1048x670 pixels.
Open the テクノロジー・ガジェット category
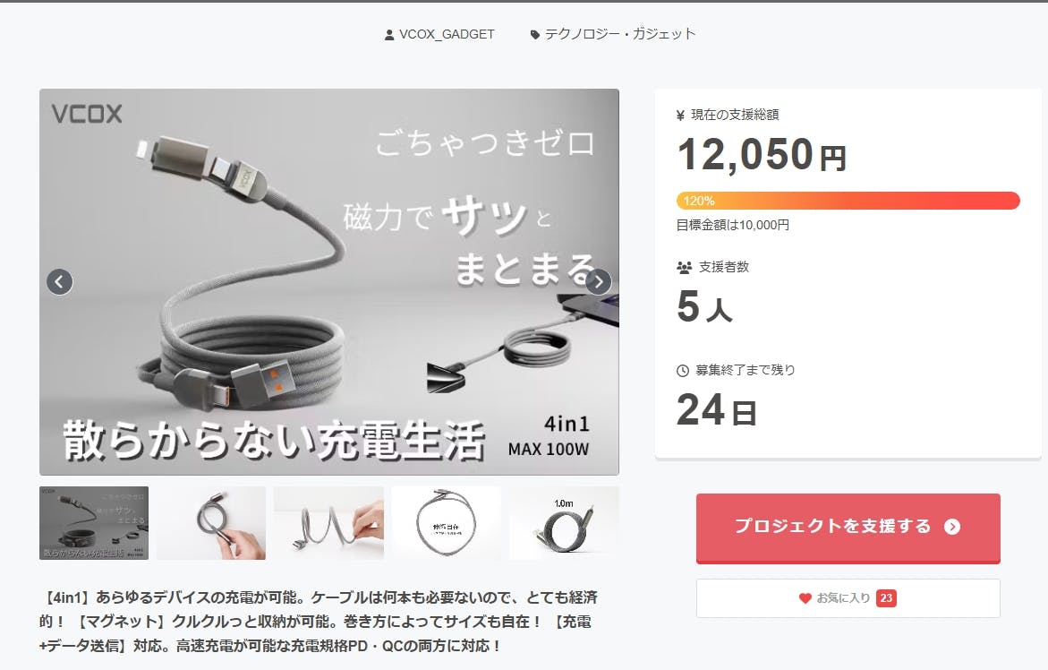tap(619, 34)
